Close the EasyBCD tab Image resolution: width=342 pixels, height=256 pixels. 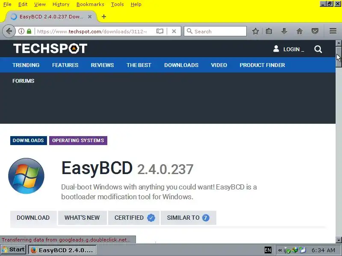(90, 17)
